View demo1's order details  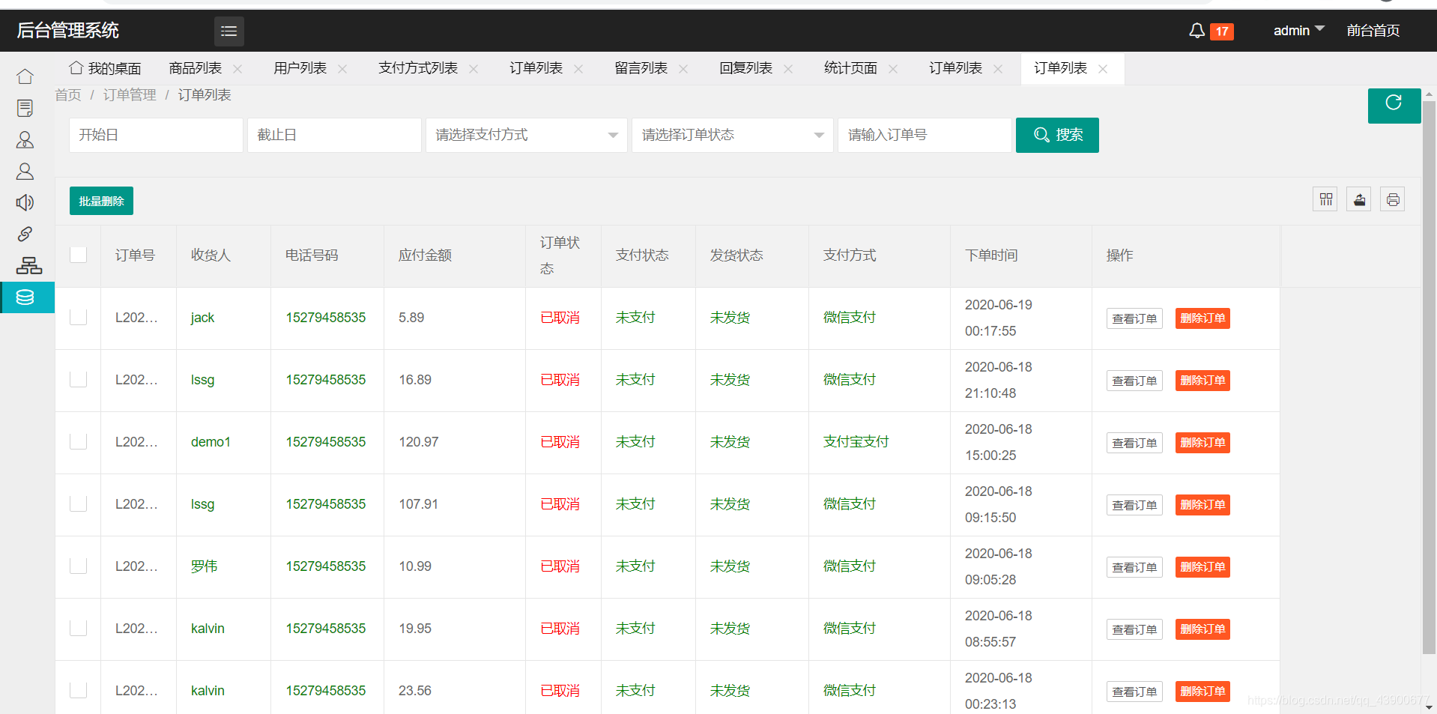[x=1134, y=443]
